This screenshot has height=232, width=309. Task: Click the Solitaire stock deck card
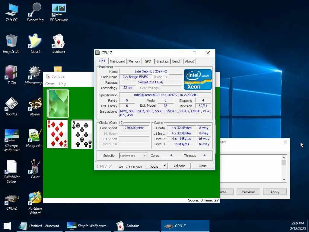coord(58,103)
